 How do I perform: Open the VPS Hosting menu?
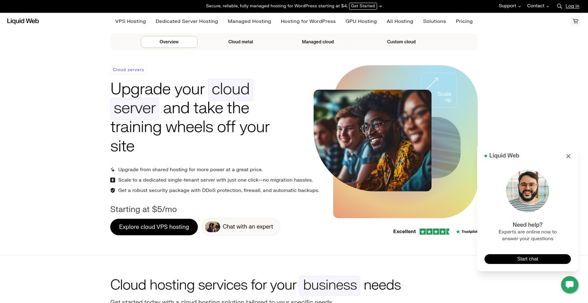coord(130,22)
